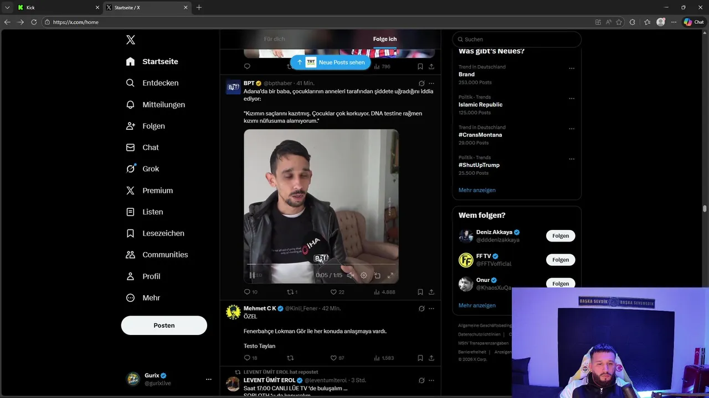This screenshot has width=709, height=398.
Task: Expand the Mehr menu in the sidebar
Action: (x=143, y=298)
